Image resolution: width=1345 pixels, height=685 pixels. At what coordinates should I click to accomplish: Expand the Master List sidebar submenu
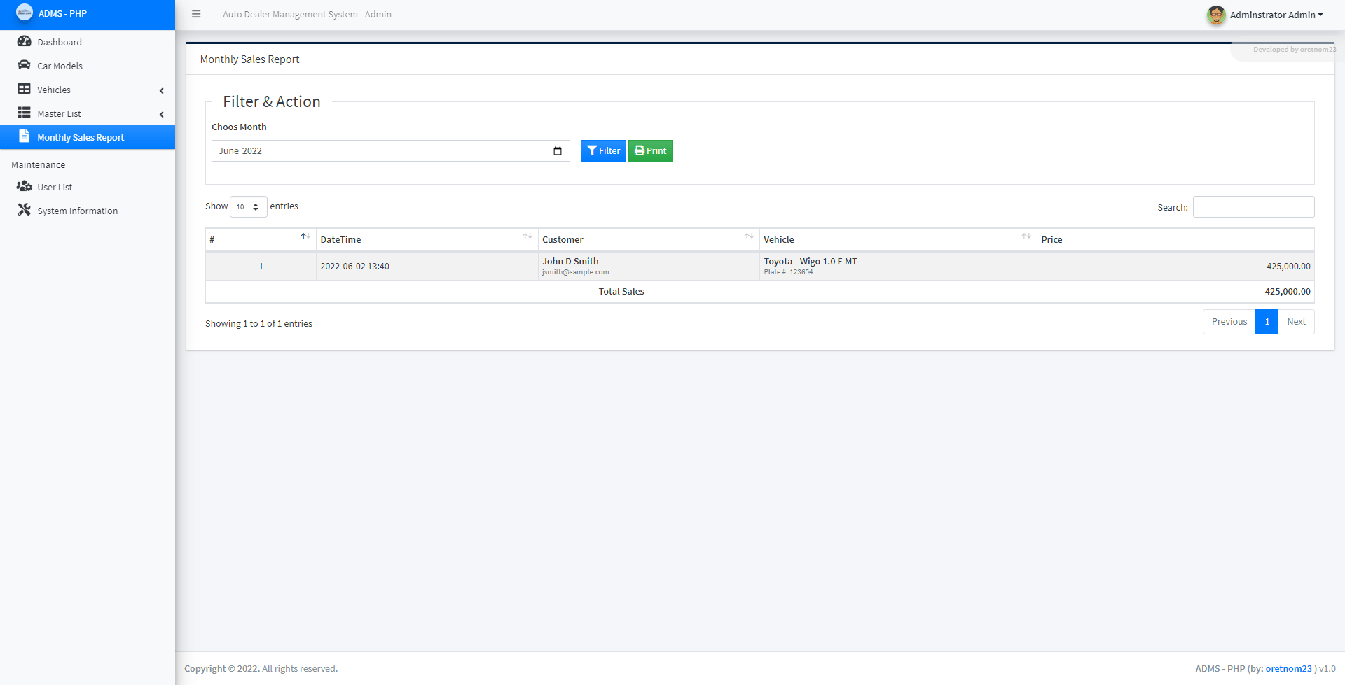point(161,114)
